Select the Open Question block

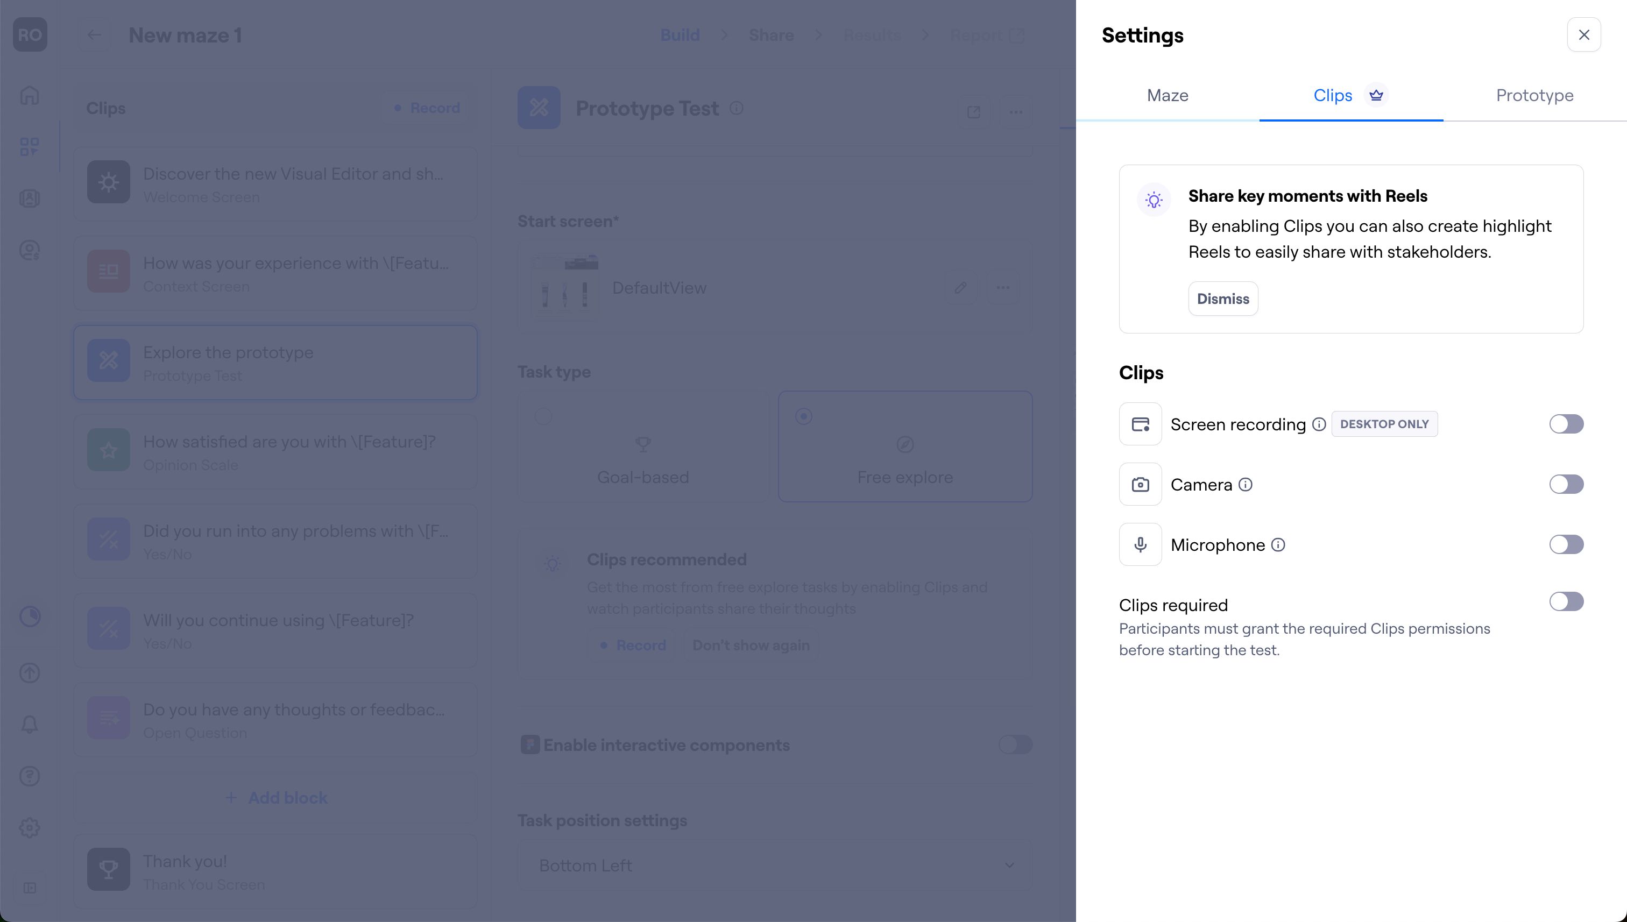(x=275, y=719)
